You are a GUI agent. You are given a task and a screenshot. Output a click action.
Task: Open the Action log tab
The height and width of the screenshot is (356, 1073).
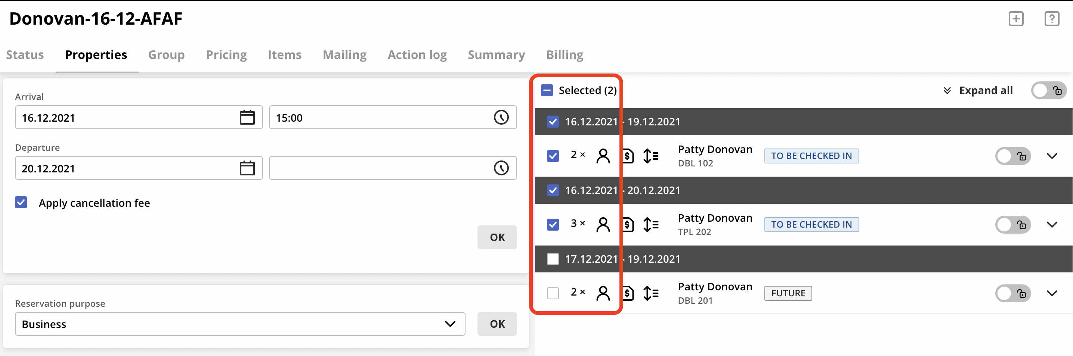pos(417,54)
